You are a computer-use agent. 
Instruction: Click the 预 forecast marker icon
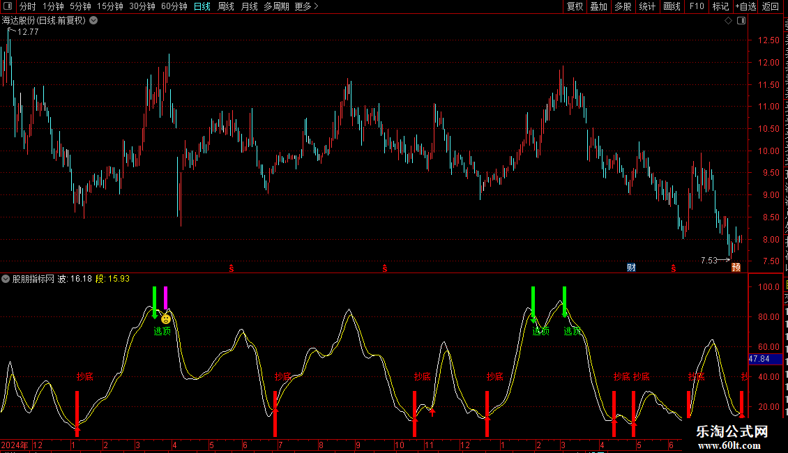pyautogui.click(x=736, y=267)
